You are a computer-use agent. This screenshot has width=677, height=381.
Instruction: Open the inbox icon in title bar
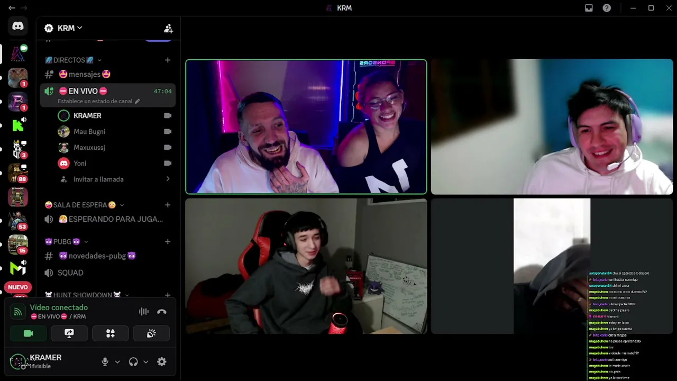tap(589, 8)
